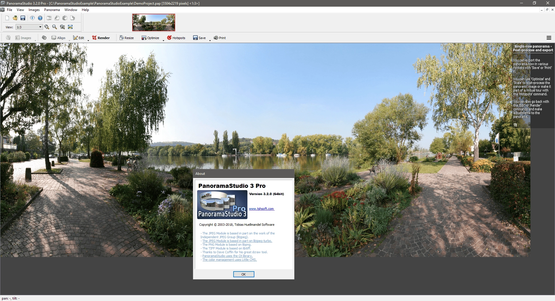Open a project using the folder icon
The image size is (555, 301).
click(15, 18)
